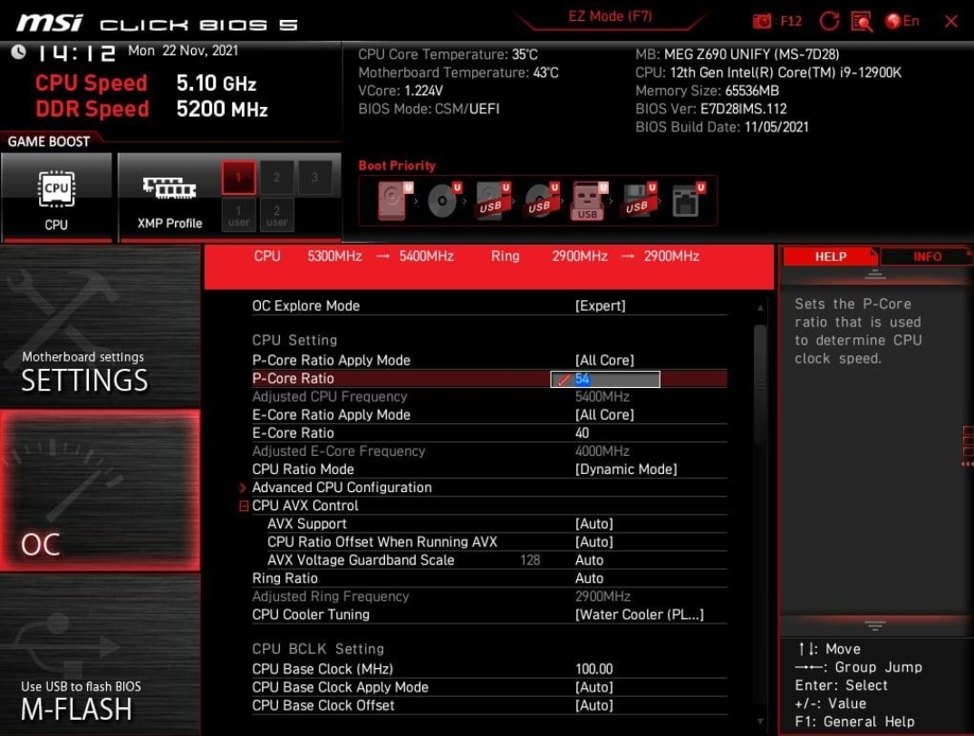Change language using the En globe icon
This screenshot has width=974, height=736.
[902, 21]
